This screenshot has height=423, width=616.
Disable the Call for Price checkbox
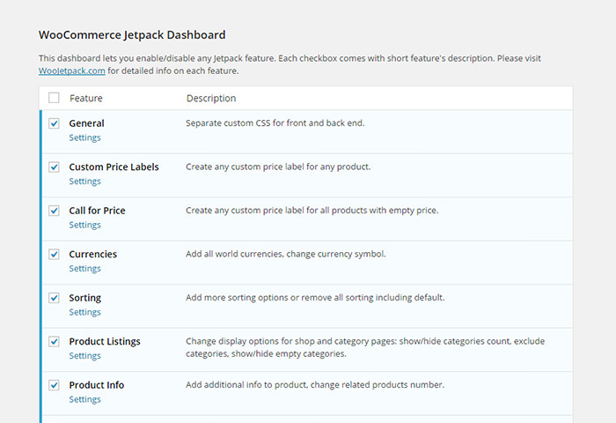54,211
